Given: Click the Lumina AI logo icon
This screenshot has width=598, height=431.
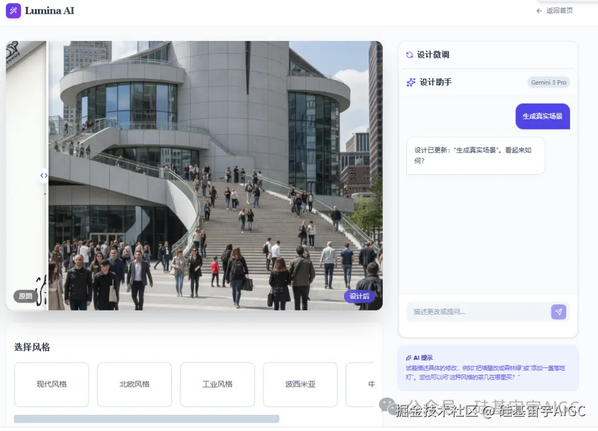Looking at the screenshot, I should coord(13,11).
